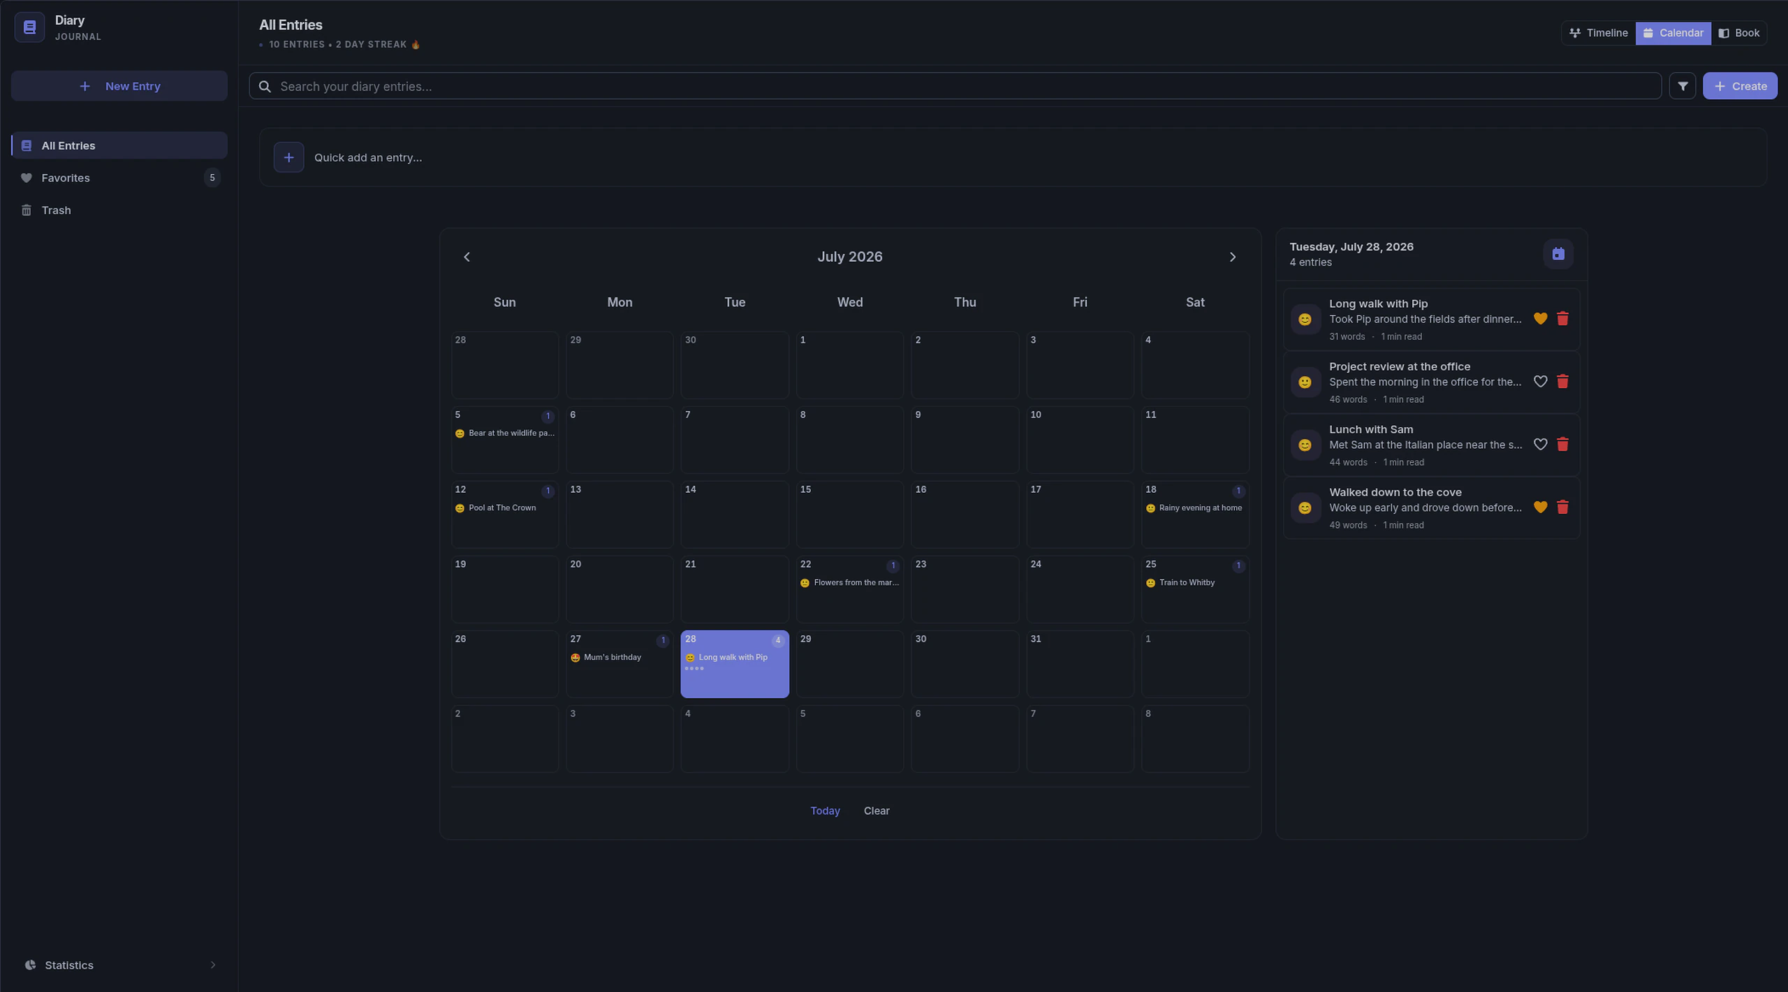Click the Quick add an entry field
The height and width of the screenshot is (992, 1788).
1013,157
